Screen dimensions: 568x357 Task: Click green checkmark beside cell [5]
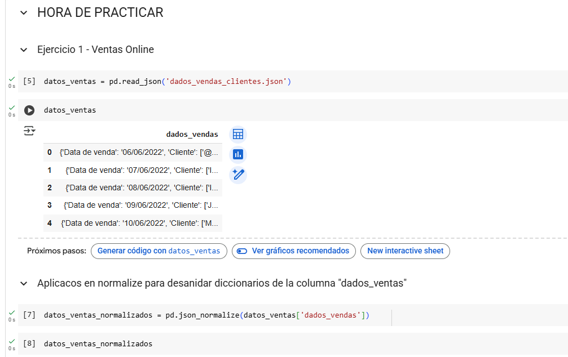12,79
